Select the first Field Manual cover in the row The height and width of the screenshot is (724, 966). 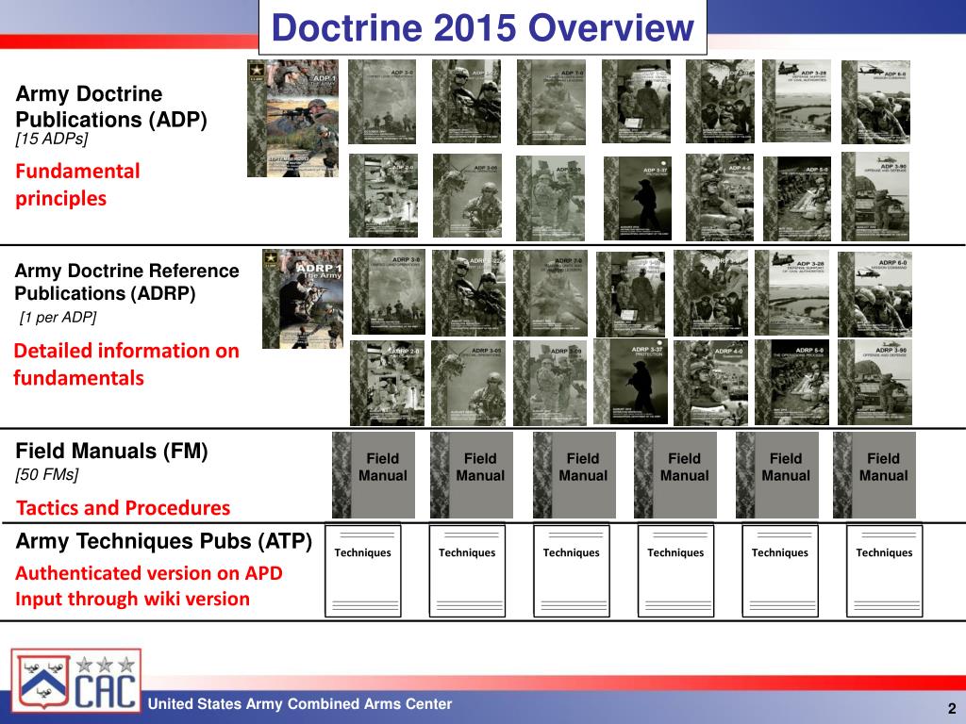(374, 475)
